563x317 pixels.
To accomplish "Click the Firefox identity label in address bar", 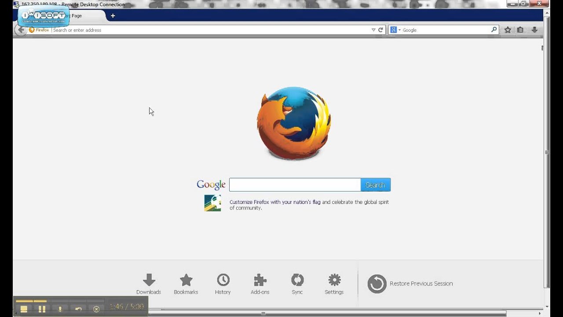I will click(x=39, y=30).
